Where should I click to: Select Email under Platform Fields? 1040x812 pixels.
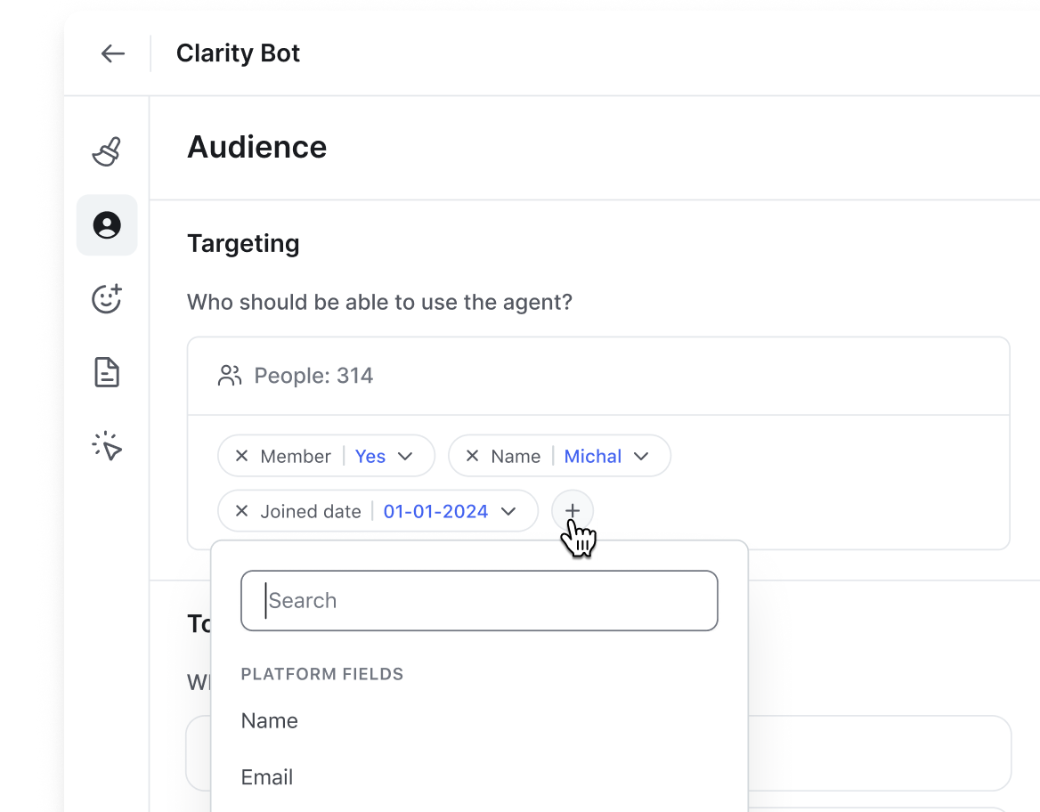point(266,777)
